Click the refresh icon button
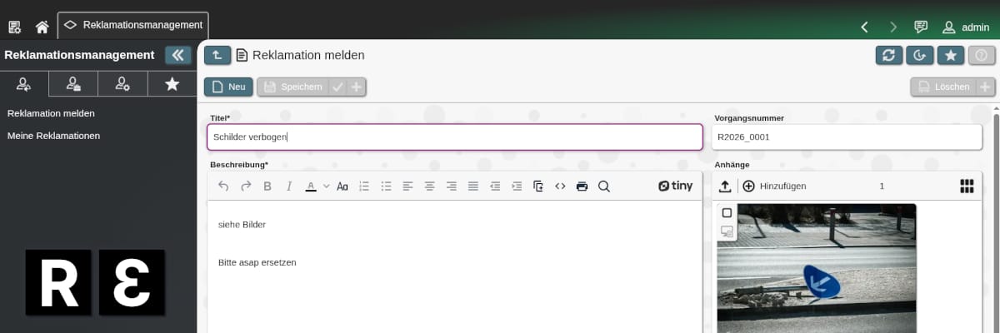Viewport: 1000px width, 333px height. pos(889,55)
